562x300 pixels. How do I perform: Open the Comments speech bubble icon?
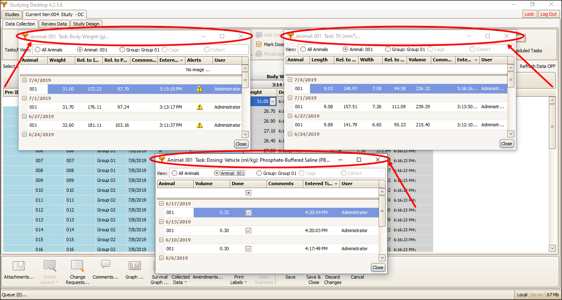tap(106, 264)
